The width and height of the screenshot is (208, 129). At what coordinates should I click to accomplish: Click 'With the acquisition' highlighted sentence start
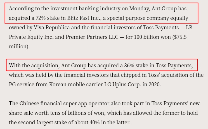[34, 66]
